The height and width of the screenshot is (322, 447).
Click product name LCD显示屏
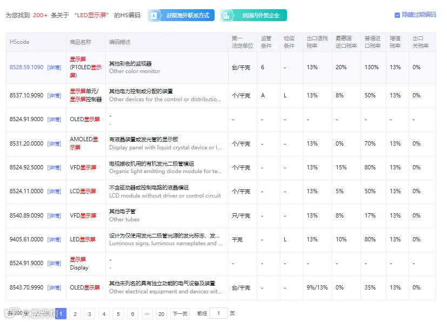pyautogui.click(x=83, y=191)
